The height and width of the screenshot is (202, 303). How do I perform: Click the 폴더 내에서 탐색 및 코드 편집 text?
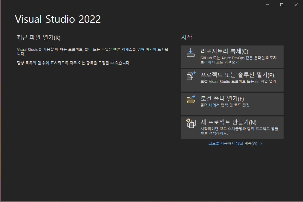(x=225, y=105)
